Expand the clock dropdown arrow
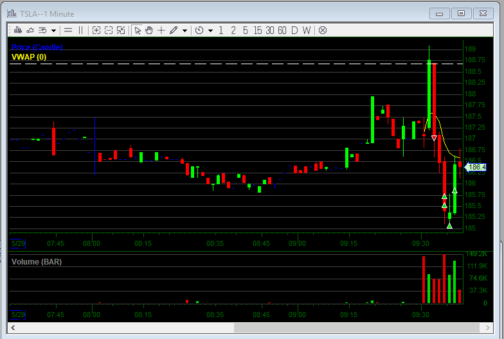The image size is (504, 339). [211, 31]
